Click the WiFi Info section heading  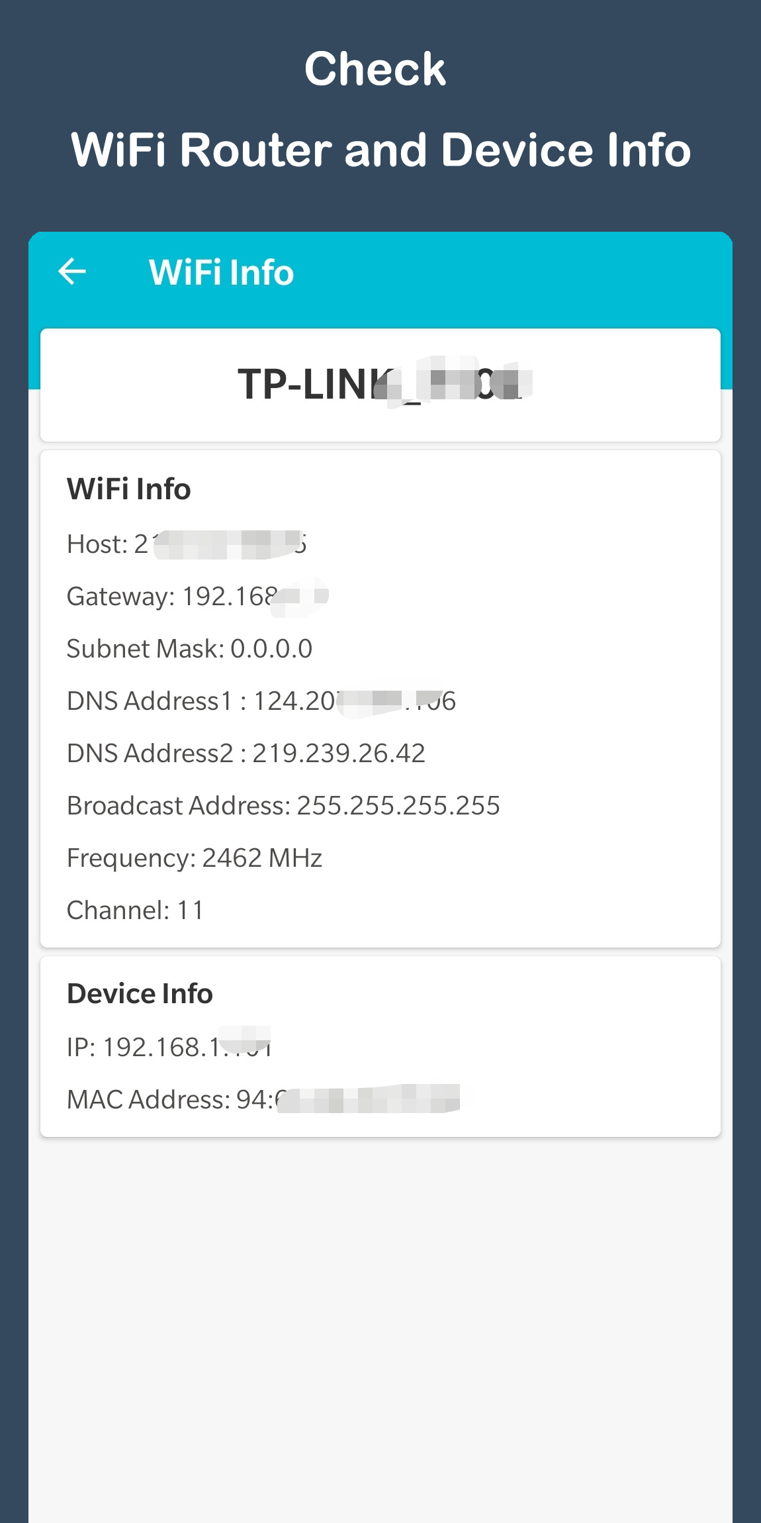(x=128, y=488)
